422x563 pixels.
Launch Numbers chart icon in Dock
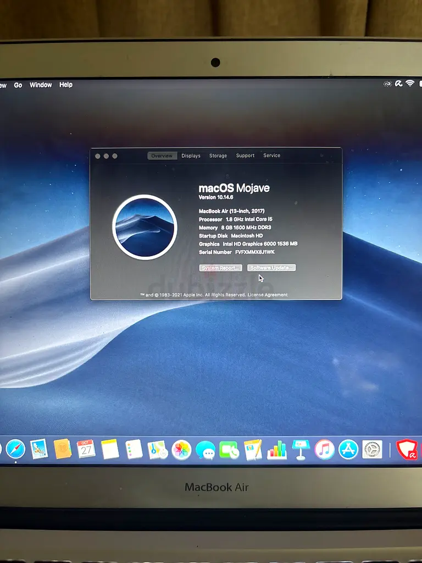click(x=277, y=450)
